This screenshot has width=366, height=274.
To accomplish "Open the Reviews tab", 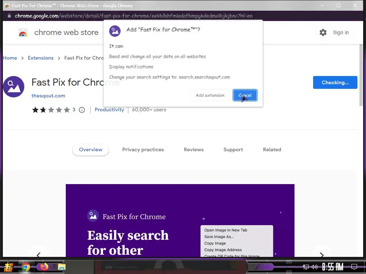I will tap(194, 149).
